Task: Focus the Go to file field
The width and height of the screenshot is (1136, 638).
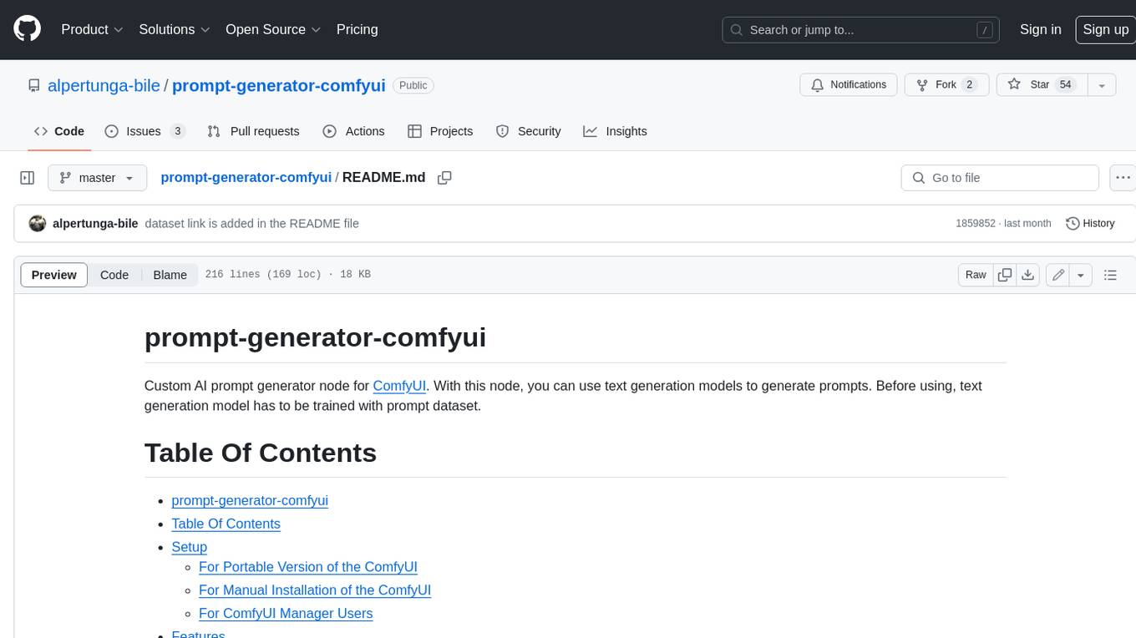Action: coord(1000,178)
